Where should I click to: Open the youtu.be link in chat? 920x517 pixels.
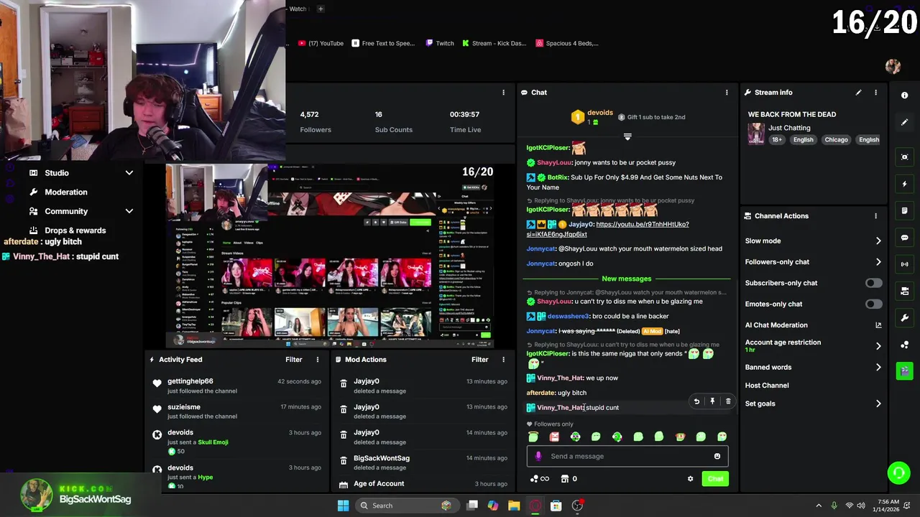click(642, 224)
